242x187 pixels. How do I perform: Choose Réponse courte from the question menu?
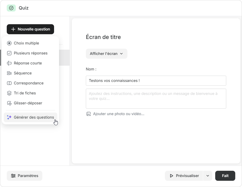coord(28,63)
